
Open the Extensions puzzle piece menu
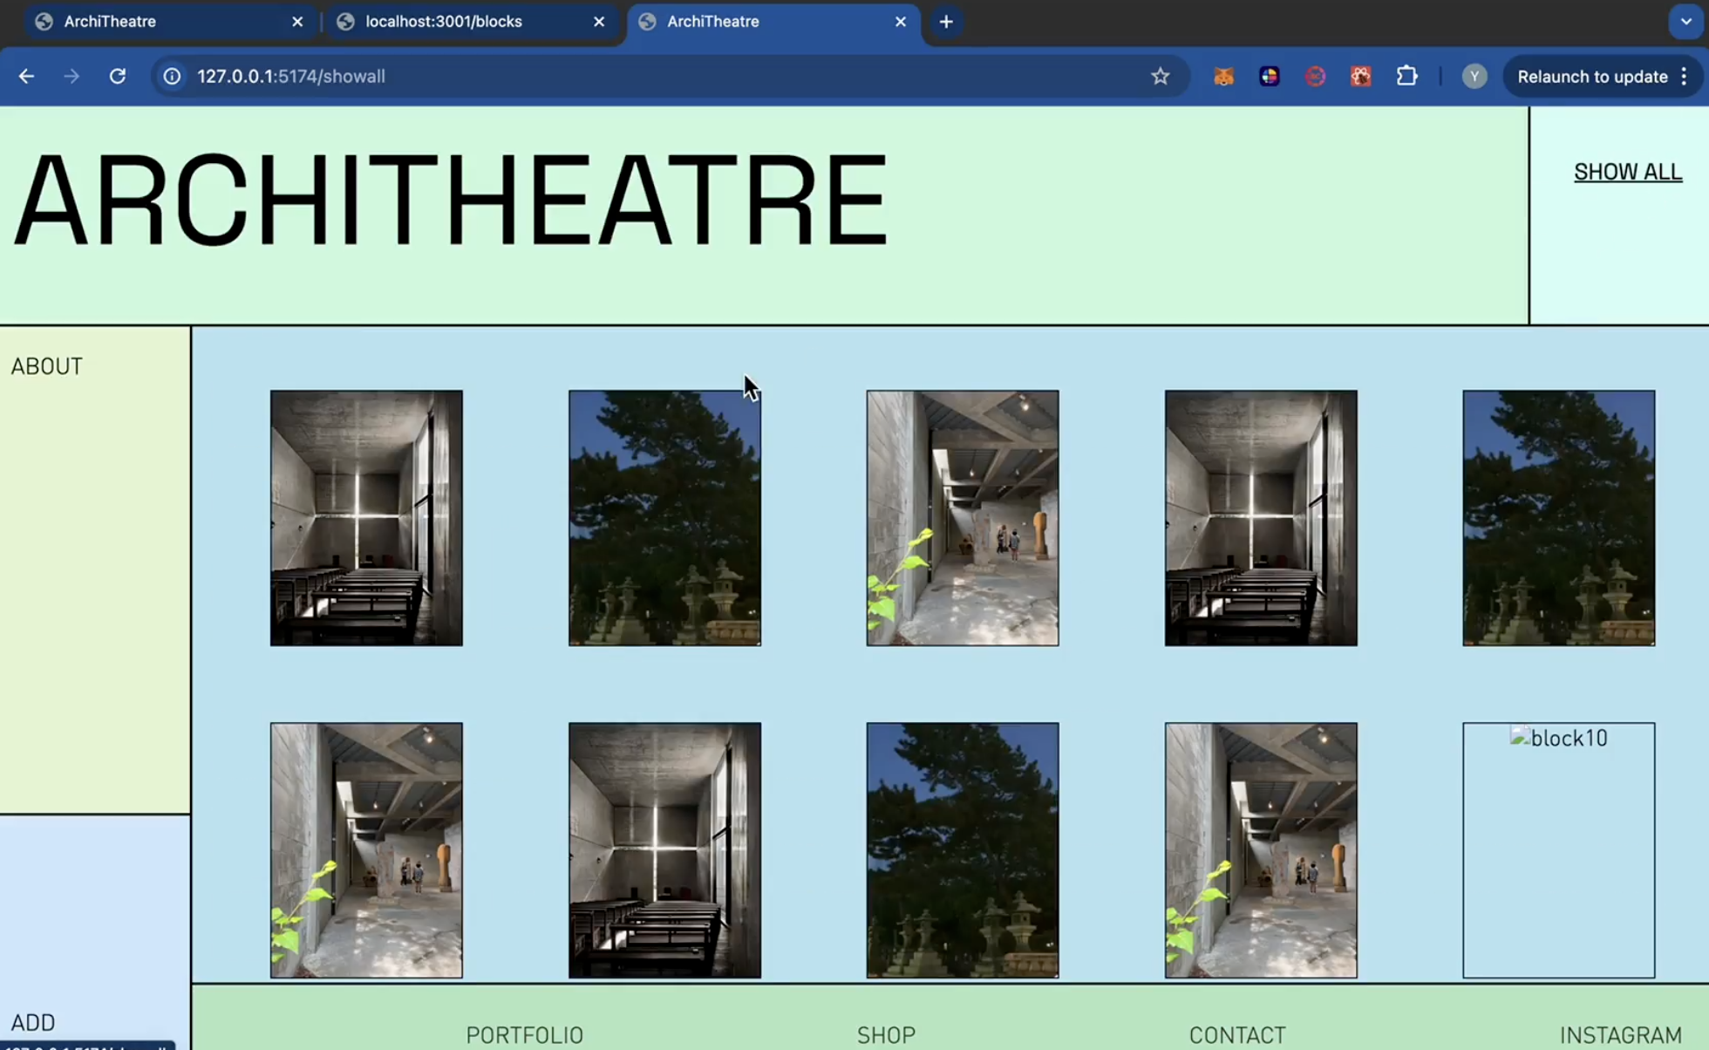click(1406, 77)
